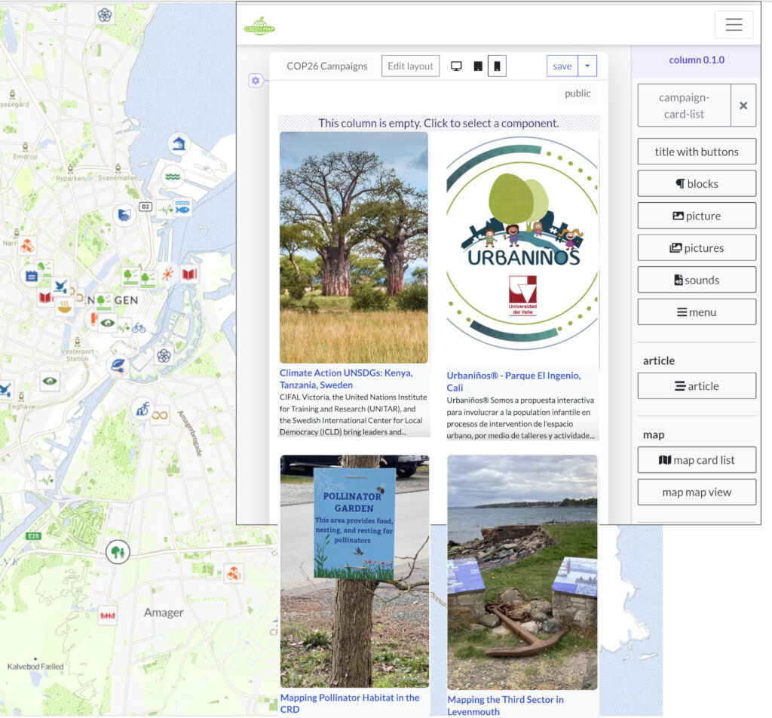
Task: Choose the sounds component
Action: point(697,280)
